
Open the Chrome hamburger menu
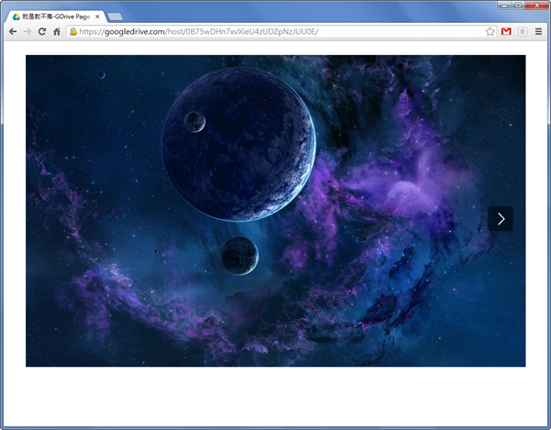[538, 31]
